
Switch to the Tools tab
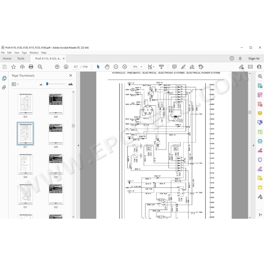click(21, 58)
